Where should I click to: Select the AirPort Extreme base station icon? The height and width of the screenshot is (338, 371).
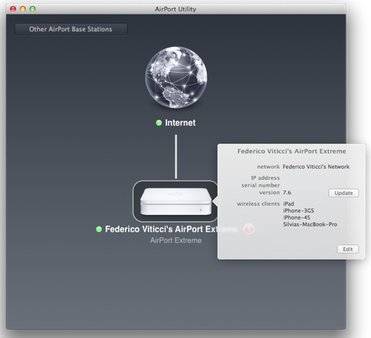click(176, 201)
